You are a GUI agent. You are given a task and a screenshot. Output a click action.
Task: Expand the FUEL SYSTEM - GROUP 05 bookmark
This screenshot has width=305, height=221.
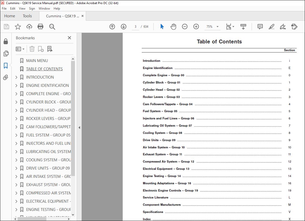[x=16, y=135]
